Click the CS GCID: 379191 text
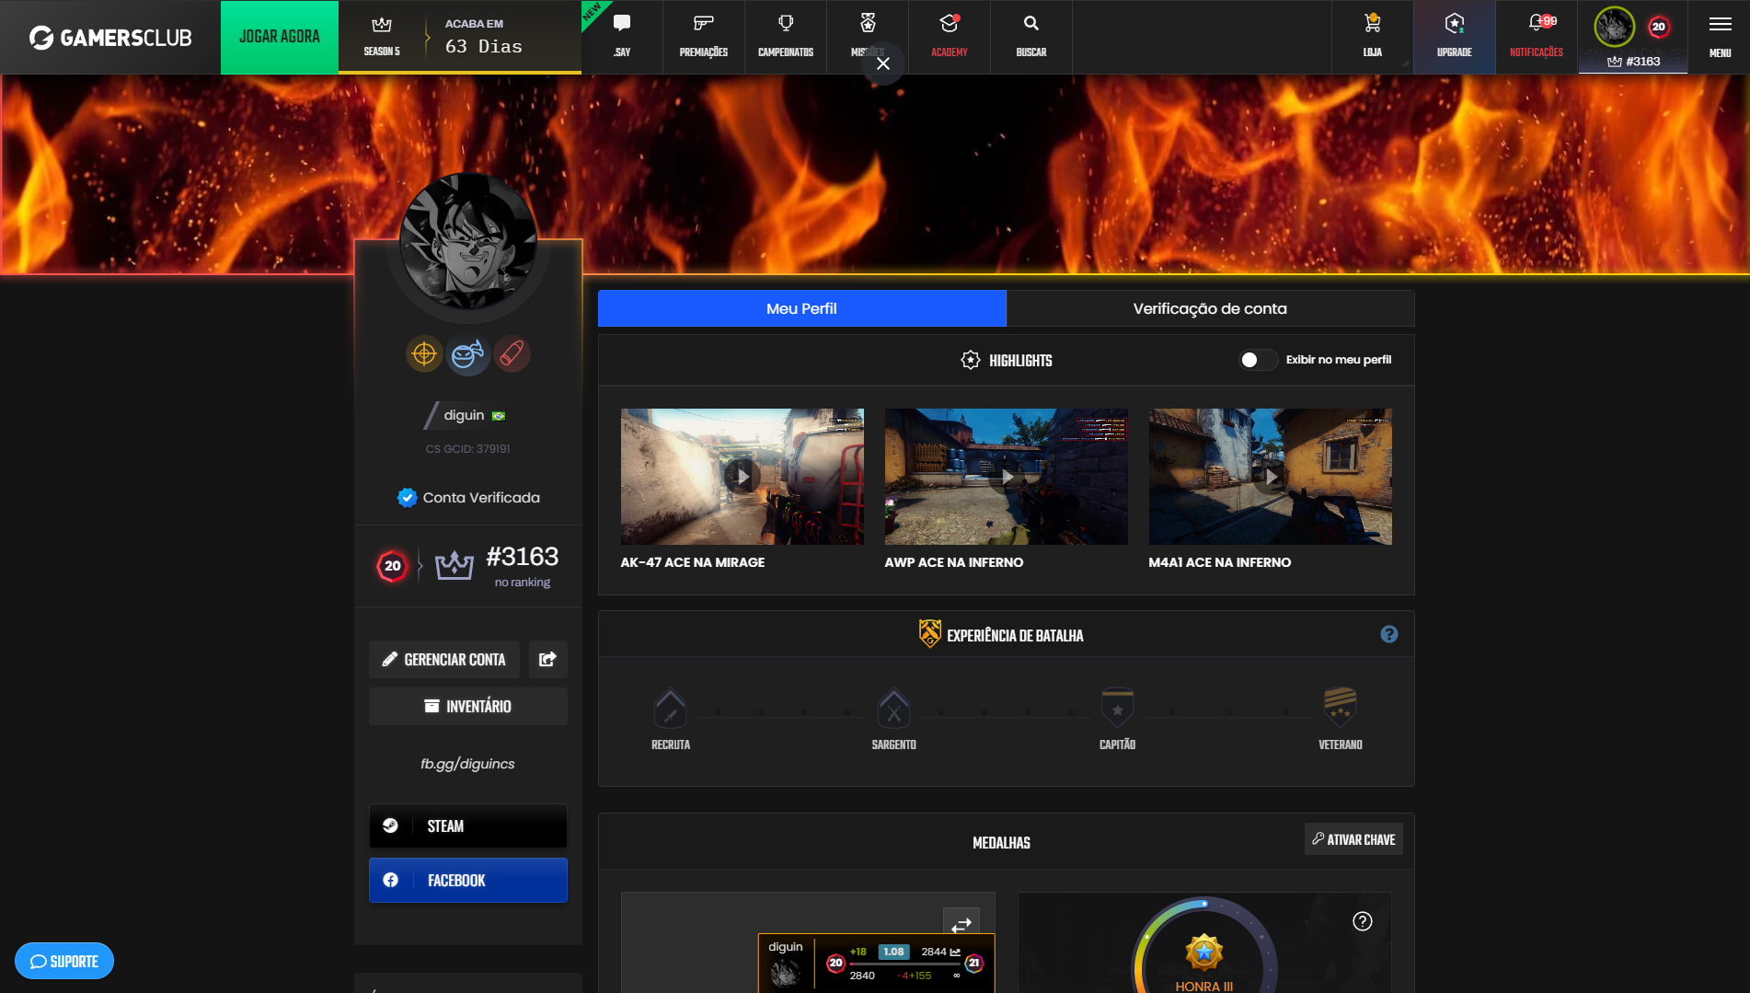The height and width of the screenshot is (993, 1750). coord(467,449)
